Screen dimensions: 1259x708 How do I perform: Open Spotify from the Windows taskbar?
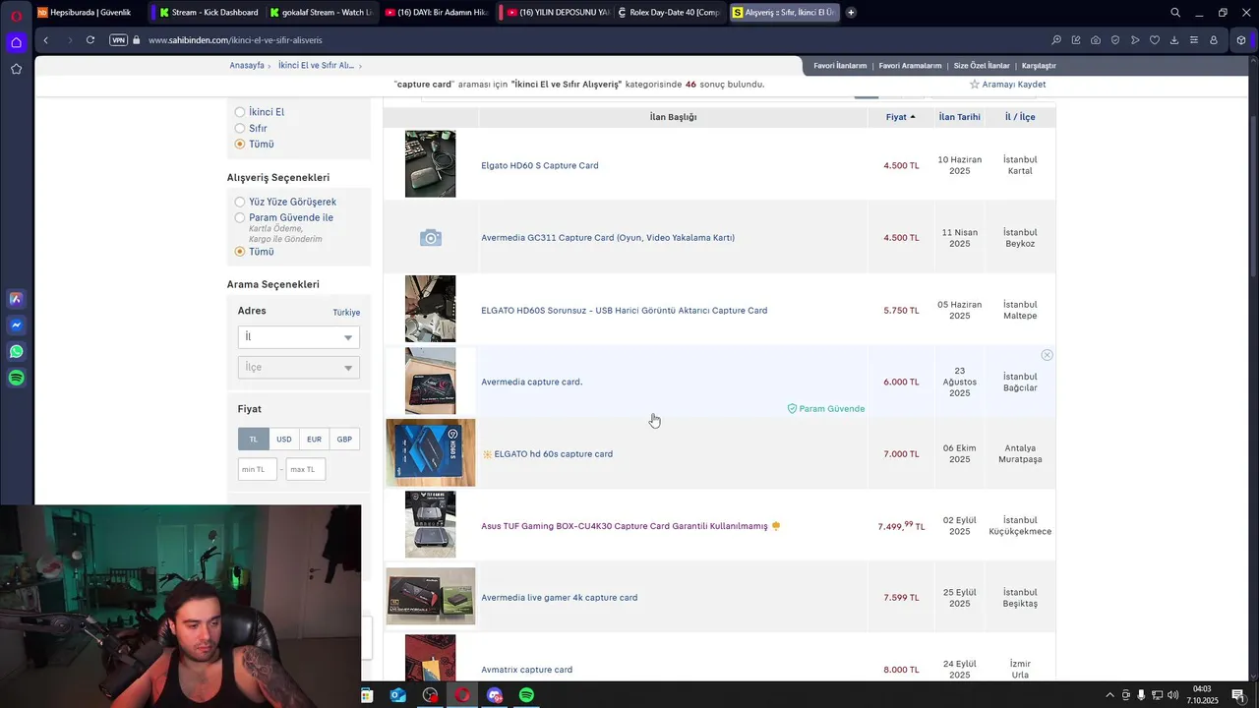(x=526, y=695)
